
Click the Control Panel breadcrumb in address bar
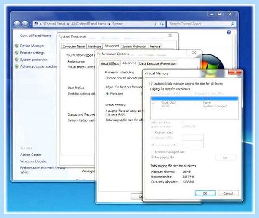click(x=54, y=24)
